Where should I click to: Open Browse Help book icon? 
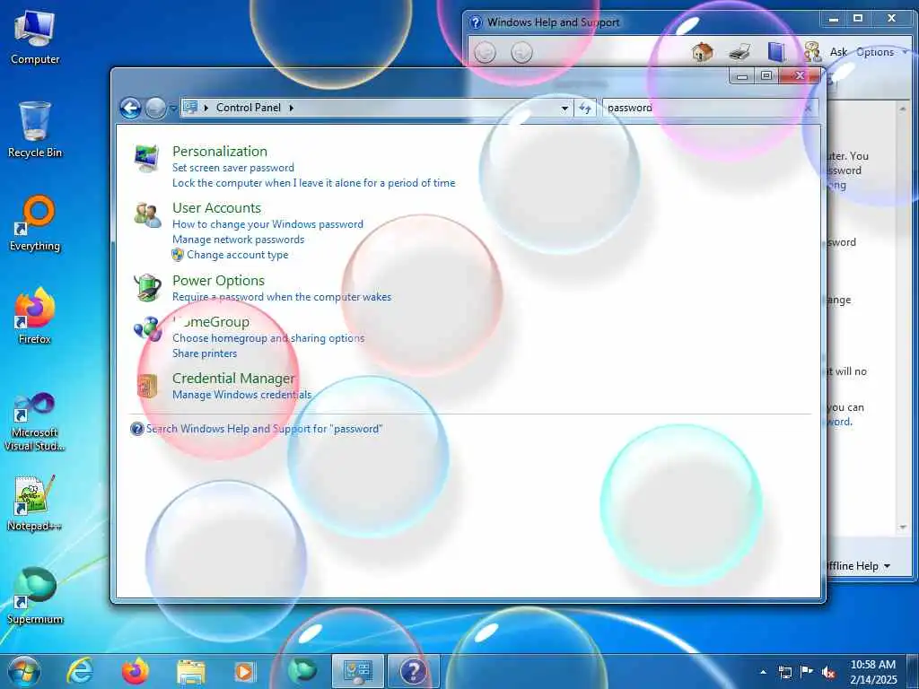click(776, 52)
